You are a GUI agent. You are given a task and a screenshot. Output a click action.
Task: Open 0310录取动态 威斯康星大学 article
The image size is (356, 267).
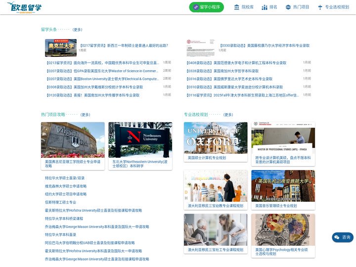234,87
